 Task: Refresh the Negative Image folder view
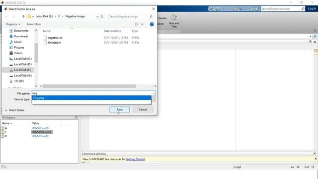[102, 16]
